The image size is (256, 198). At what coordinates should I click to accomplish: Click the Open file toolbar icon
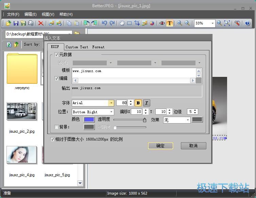(8, 23)
